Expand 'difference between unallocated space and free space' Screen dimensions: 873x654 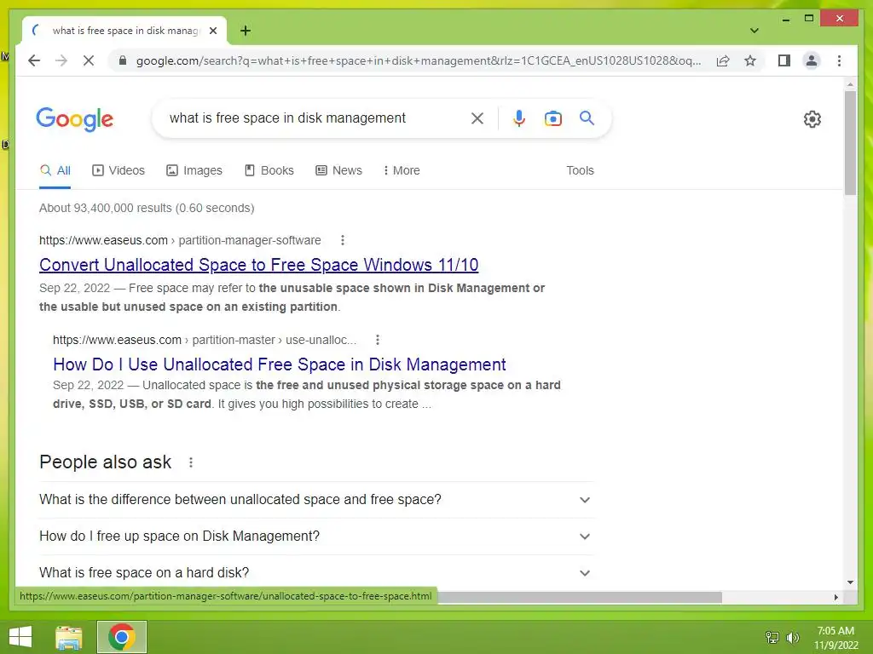tap(316, 499)
